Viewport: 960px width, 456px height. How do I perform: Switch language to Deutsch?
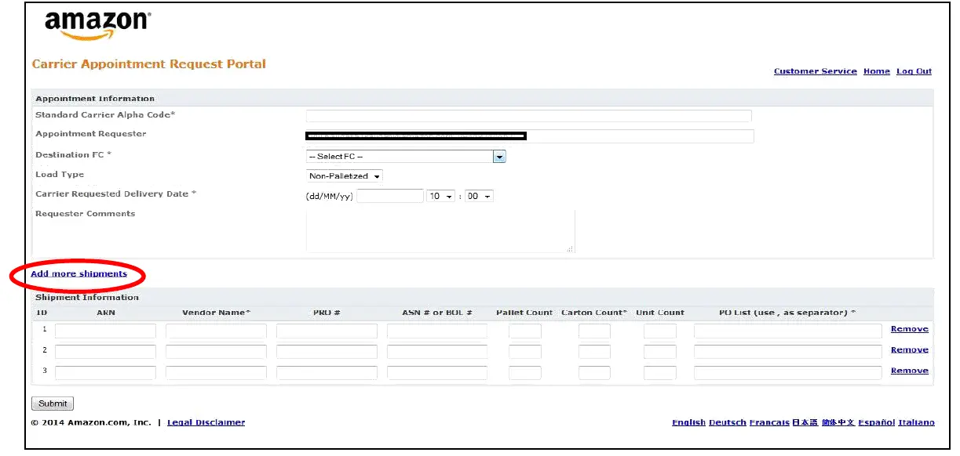click(x=728, y=422)
